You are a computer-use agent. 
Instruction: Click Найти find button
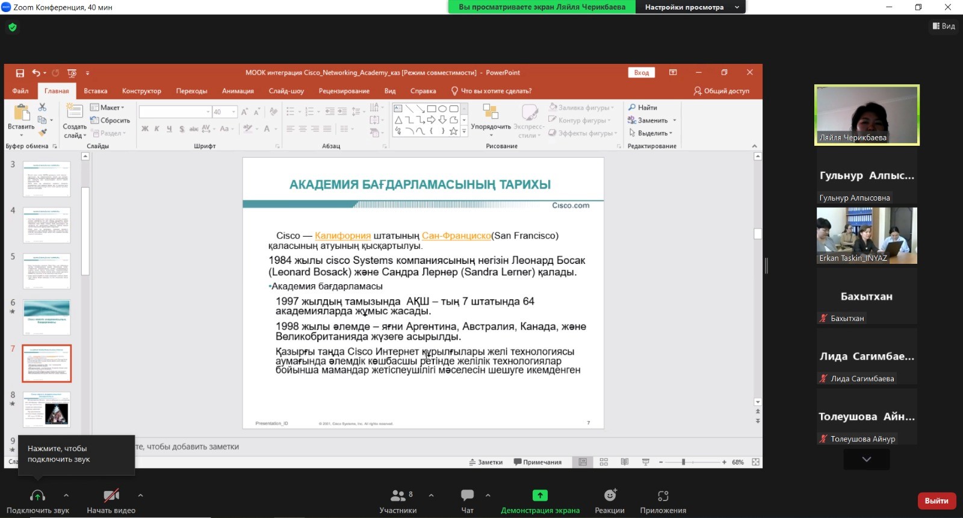point(643,107)
